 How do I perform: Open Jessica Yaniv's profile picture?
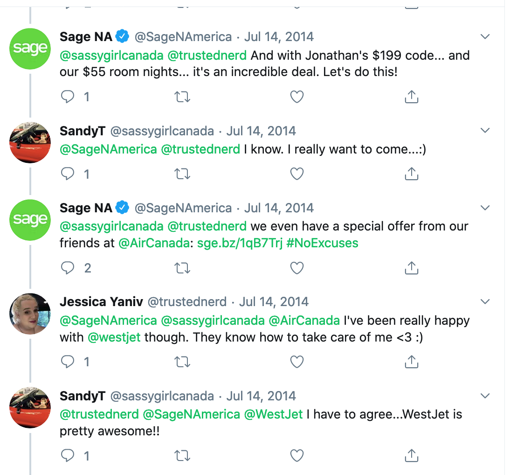point(30,314)
